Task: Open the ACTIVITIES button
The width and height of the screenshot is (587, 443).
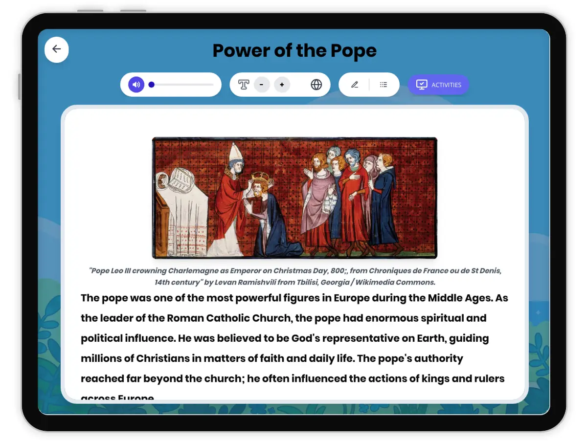Action: pos(438,85)
